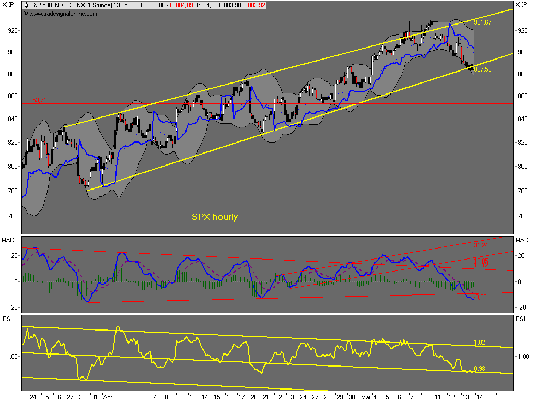
Task: Click the MACD value -9,23 label
Action: tap(480, 297)
